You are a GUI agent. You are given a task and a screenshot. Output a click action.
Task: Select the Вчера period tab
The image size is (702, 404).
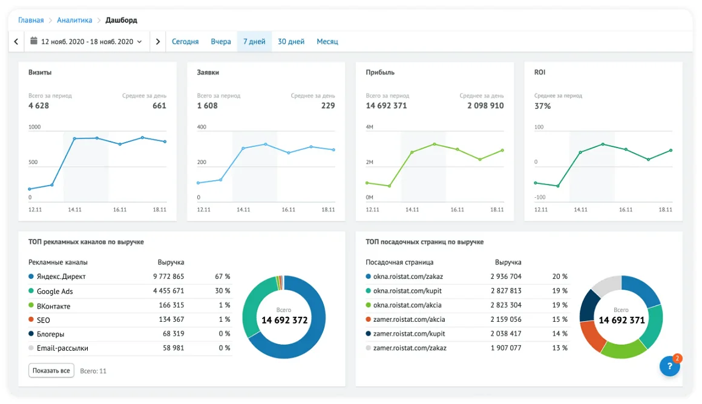tap(221, 42)
